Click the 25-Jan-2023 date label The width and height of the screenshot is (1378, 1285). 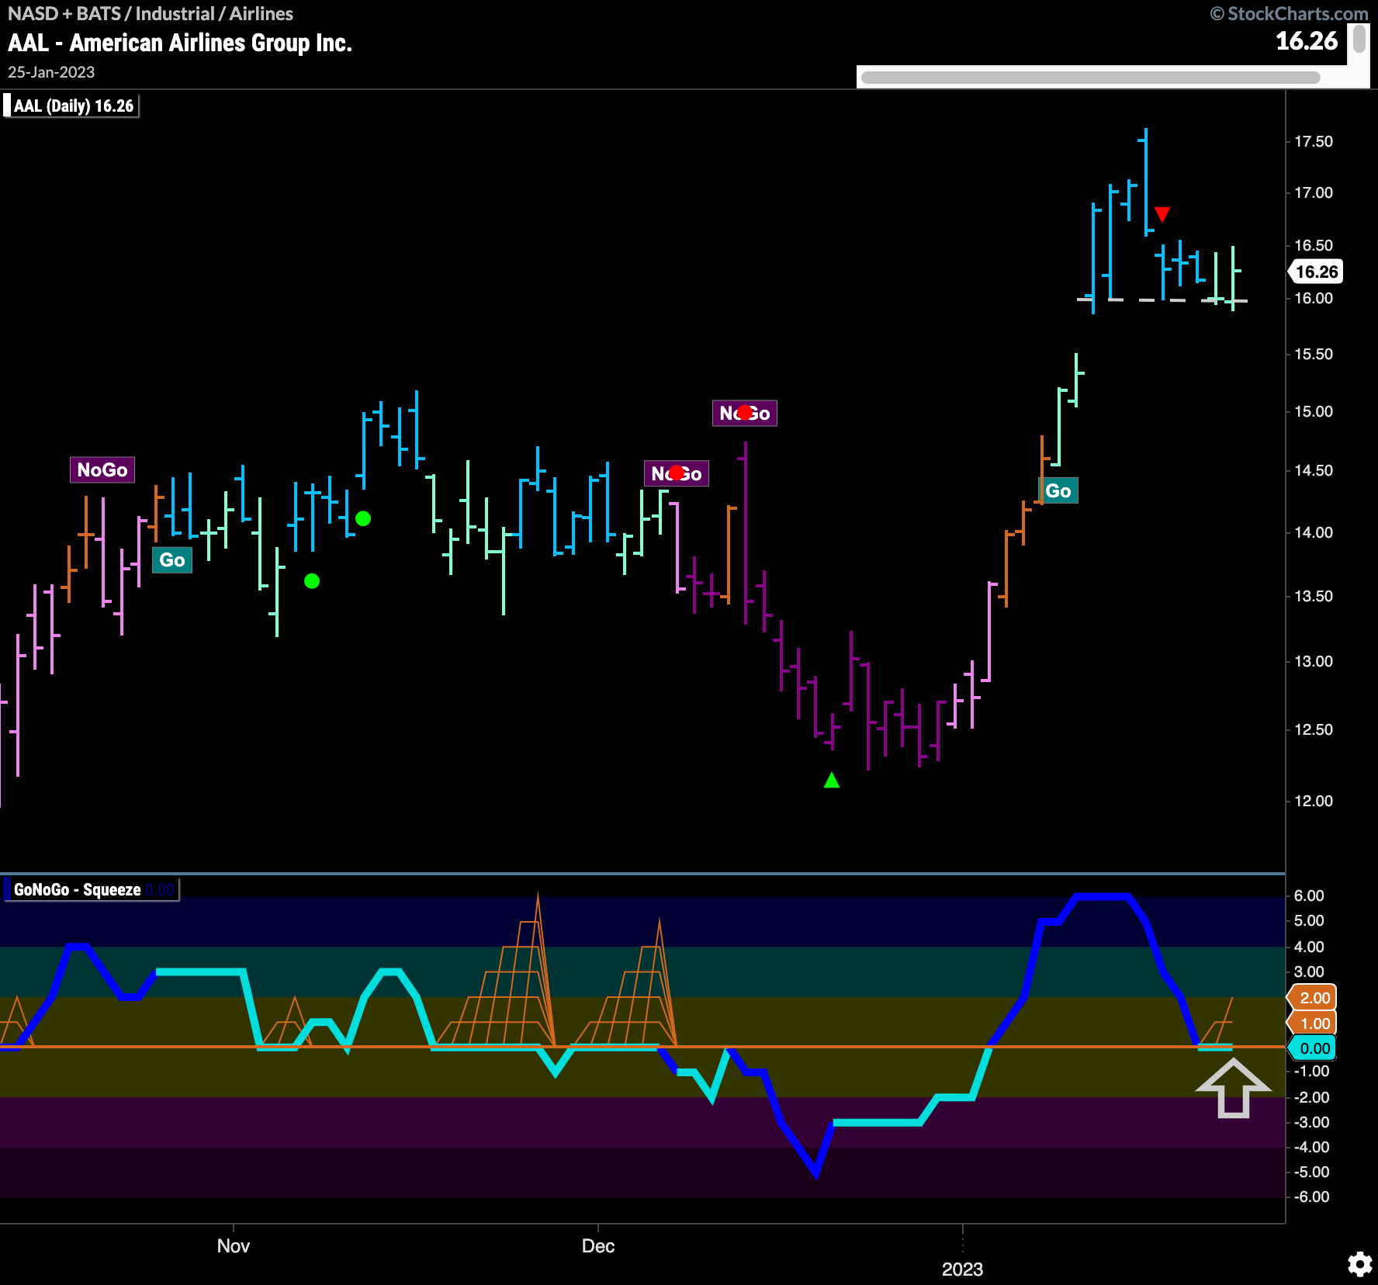(51, 72)
